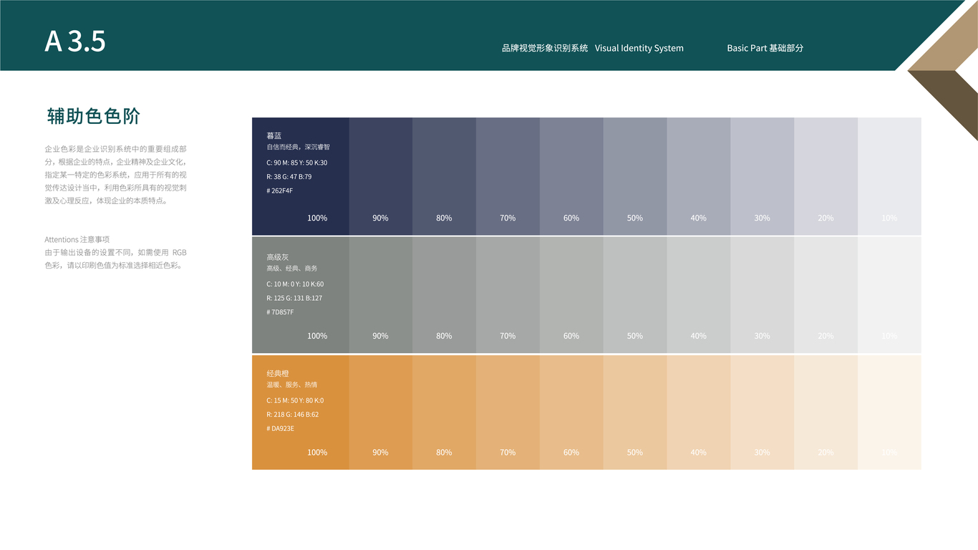This screenshot has height=550, width=978.
Task: Choose the 50% orange swatch
Action: point(635,412)
